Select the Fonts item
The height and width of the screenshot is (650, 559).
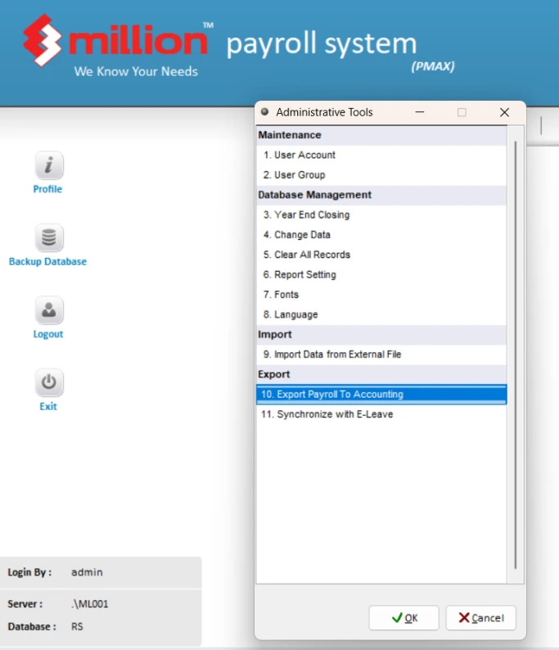pyautogui.click(x=282, y=295)
